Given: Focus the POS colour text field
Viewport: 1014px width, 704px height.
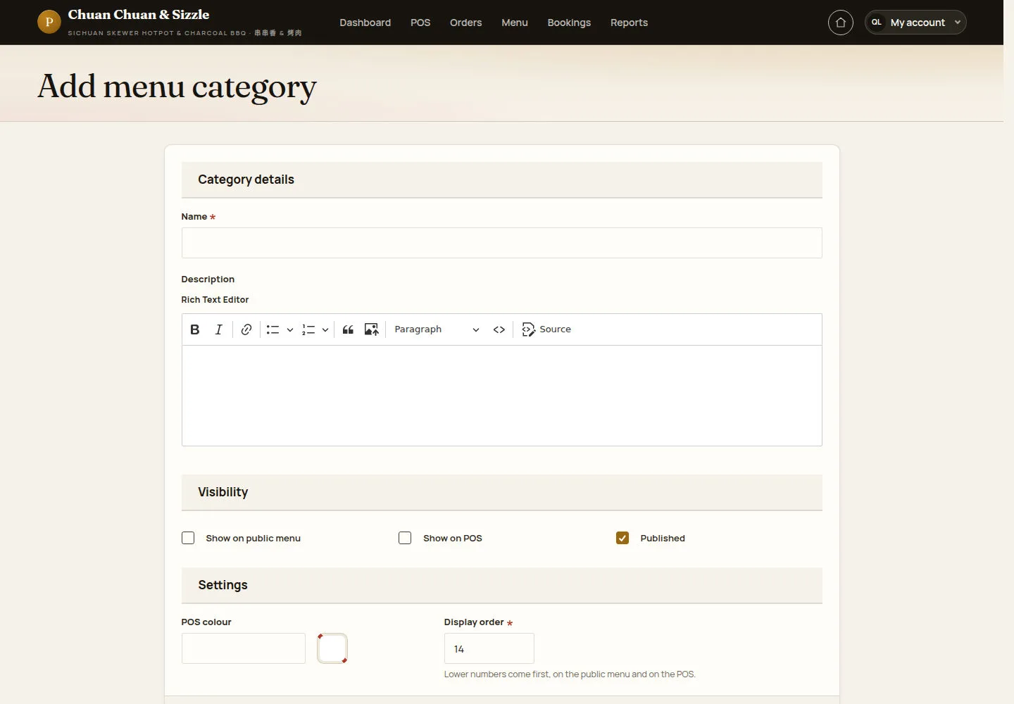Looking at the screenshot, I should point(244,648).
